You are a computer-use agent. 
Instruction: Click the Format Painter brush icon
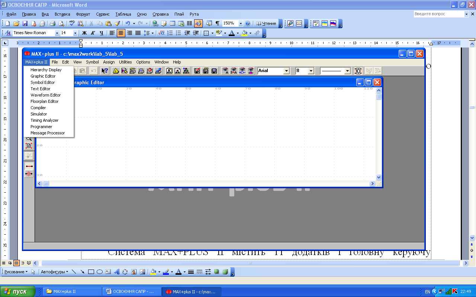[117, 23]
